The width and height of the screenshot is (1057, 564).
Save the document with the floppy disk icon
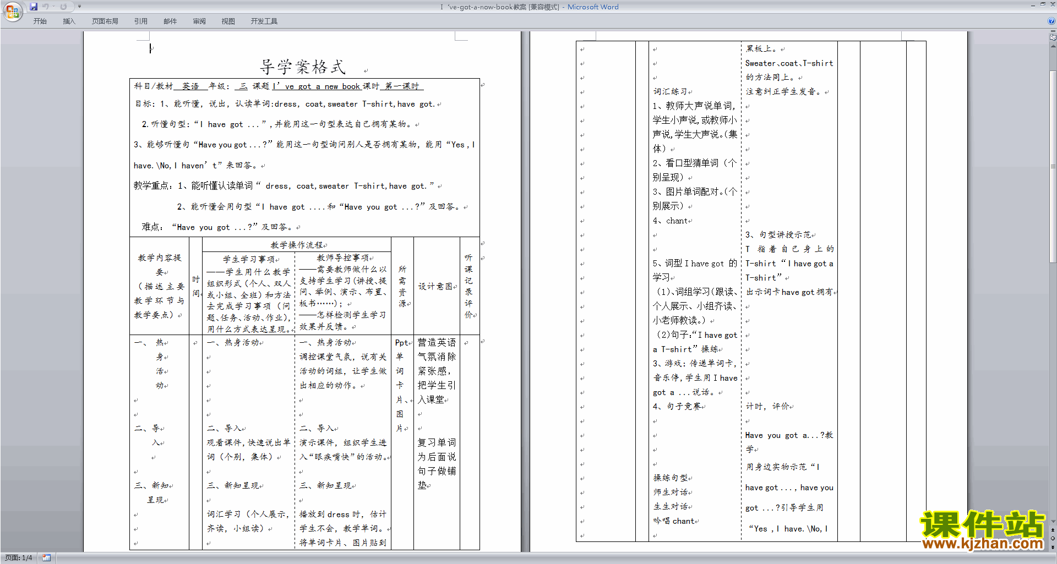pyautogui.click(x=34, y=7)
